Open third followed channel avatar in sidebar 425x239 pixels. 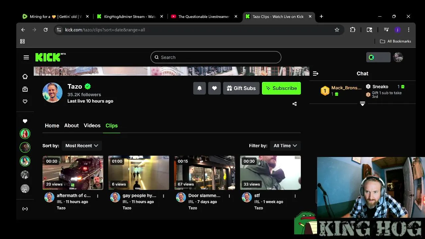pos(25,161)
